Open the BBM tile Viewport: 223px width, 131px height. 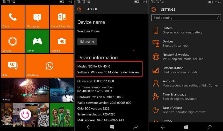click(x=13, y=66)
